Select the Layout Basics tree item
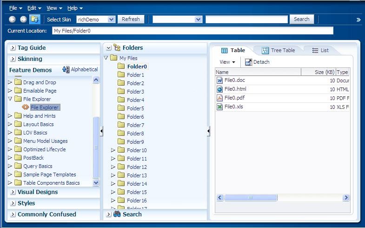Viewport: 365px width, 228px height. [39, 124]
